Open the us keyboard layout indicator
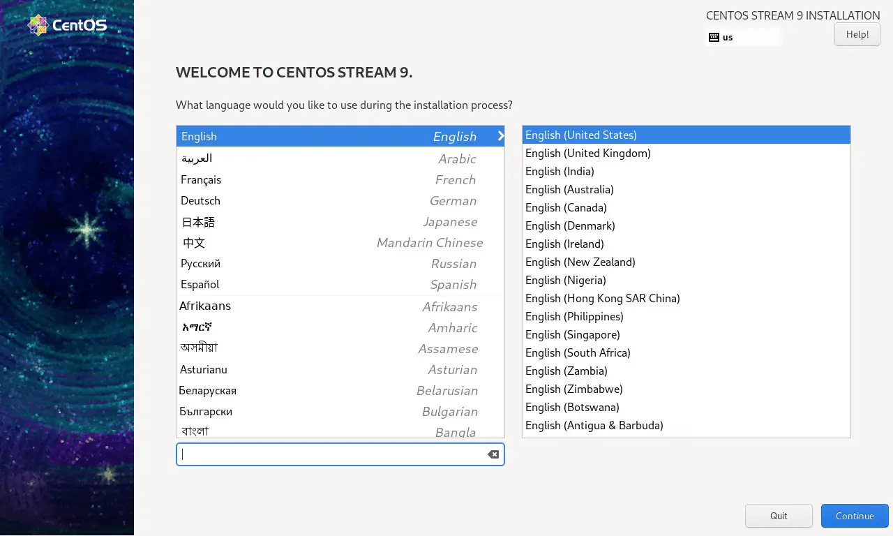The width and height of the screenshot is (893, 536). click(744, 38)
